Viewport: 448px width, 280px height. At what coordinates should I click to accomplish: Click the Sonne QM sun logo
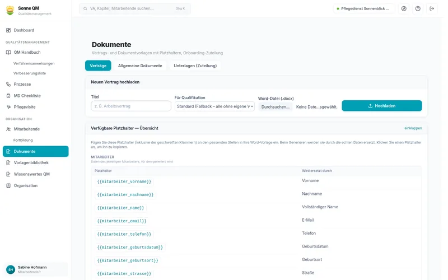[x=10, y=10]
